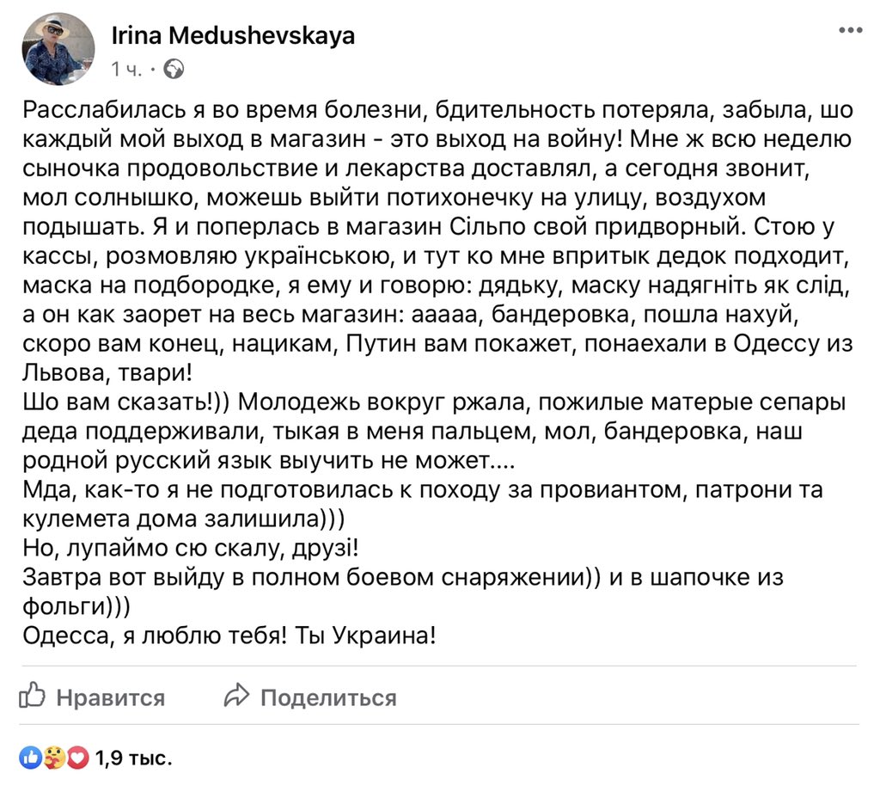Click the line starting Завтра вот выйду

tap(403, 591)
